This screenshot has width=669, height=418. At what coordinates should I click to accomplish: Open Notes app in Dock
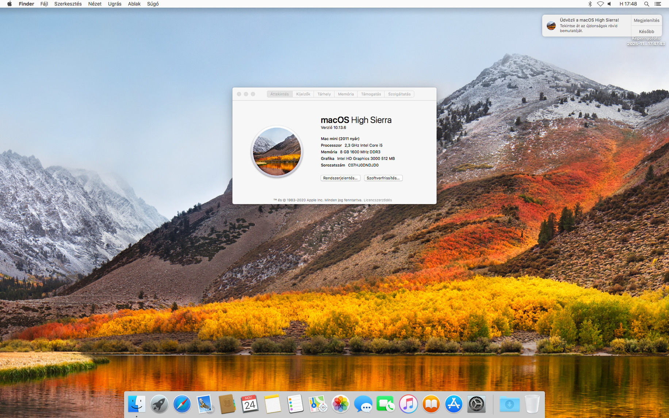click(272, 404)
